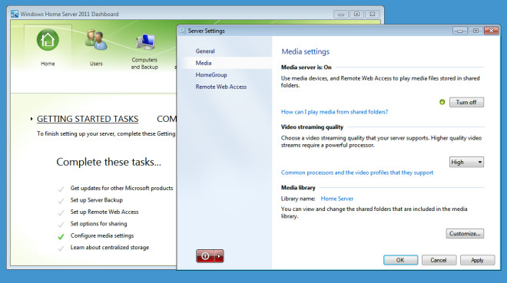Open the 'Set up Remote Web Access' task

[x=104, y=212]
